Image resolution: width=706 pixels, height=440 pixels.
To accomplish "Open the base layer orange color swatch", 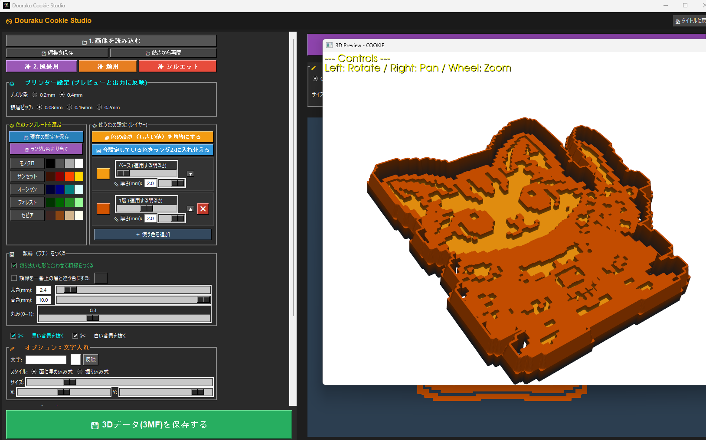I will pos(103,173).
